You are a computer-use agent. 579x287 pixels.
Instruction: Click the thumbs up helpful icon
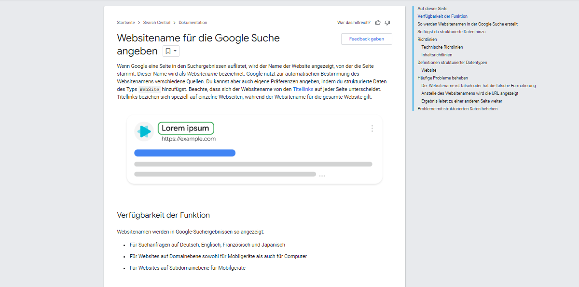[x=378, y=23]
